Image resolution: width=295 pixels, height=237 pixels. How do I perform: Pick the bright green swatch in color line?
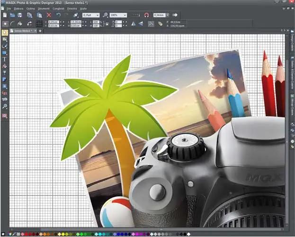point(81,234)
